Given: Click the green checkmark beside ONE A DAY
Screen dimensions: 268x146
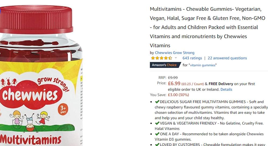Looking at the screenshot, I should (x=157, y=134).
